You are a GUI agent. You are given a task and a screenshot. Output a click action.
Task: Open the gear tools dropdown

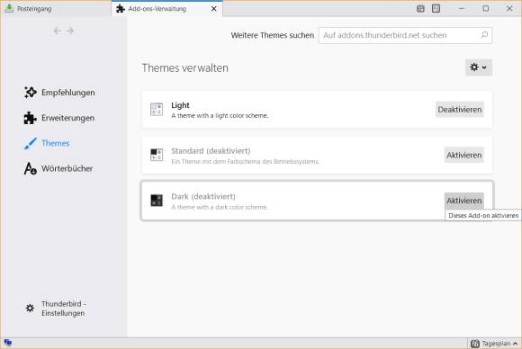[x=479, y=67]
